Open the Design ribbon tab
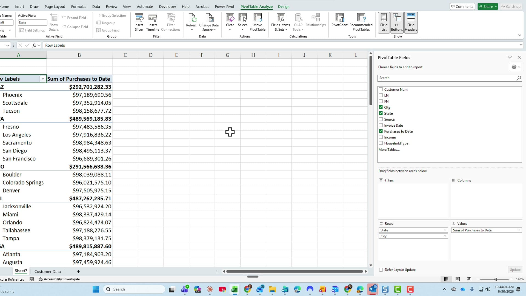The width and height of the screenshot is (526, 296). point(284,7)
